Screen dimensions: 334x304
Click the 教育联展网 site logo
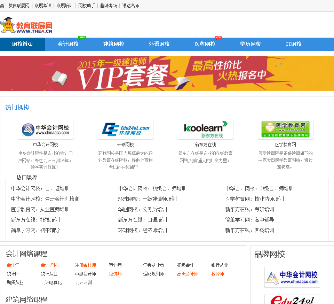26,25
